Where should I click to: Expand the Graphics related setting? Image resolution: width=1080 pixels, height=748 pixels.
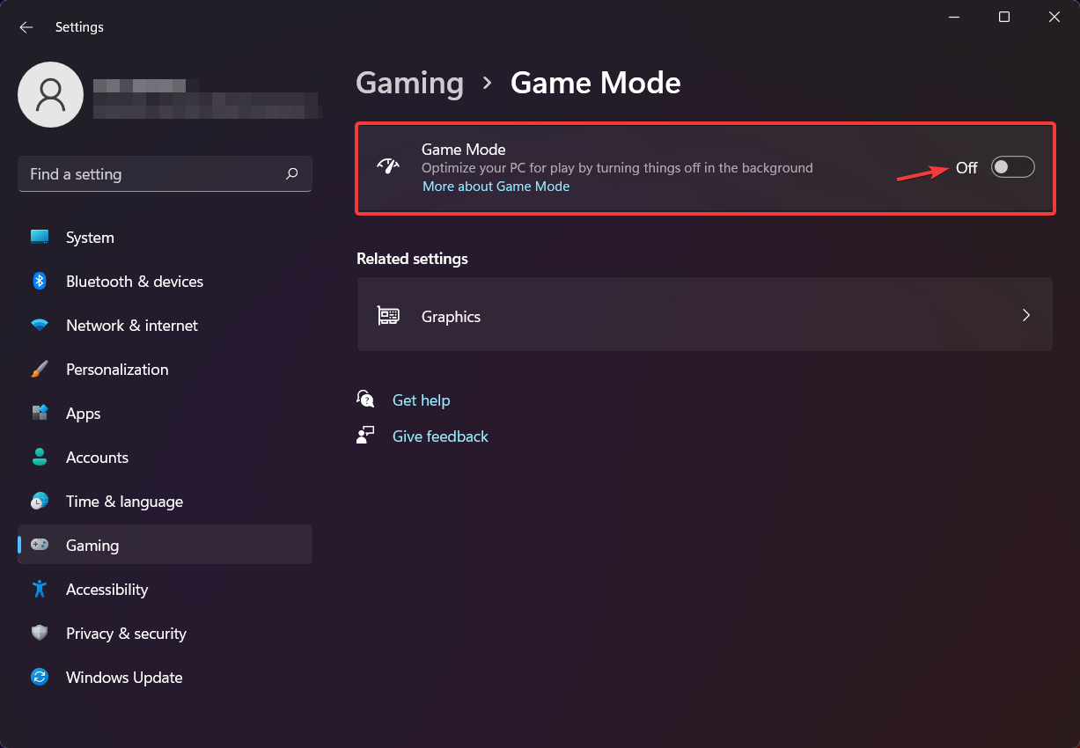[x=704, y=314]
